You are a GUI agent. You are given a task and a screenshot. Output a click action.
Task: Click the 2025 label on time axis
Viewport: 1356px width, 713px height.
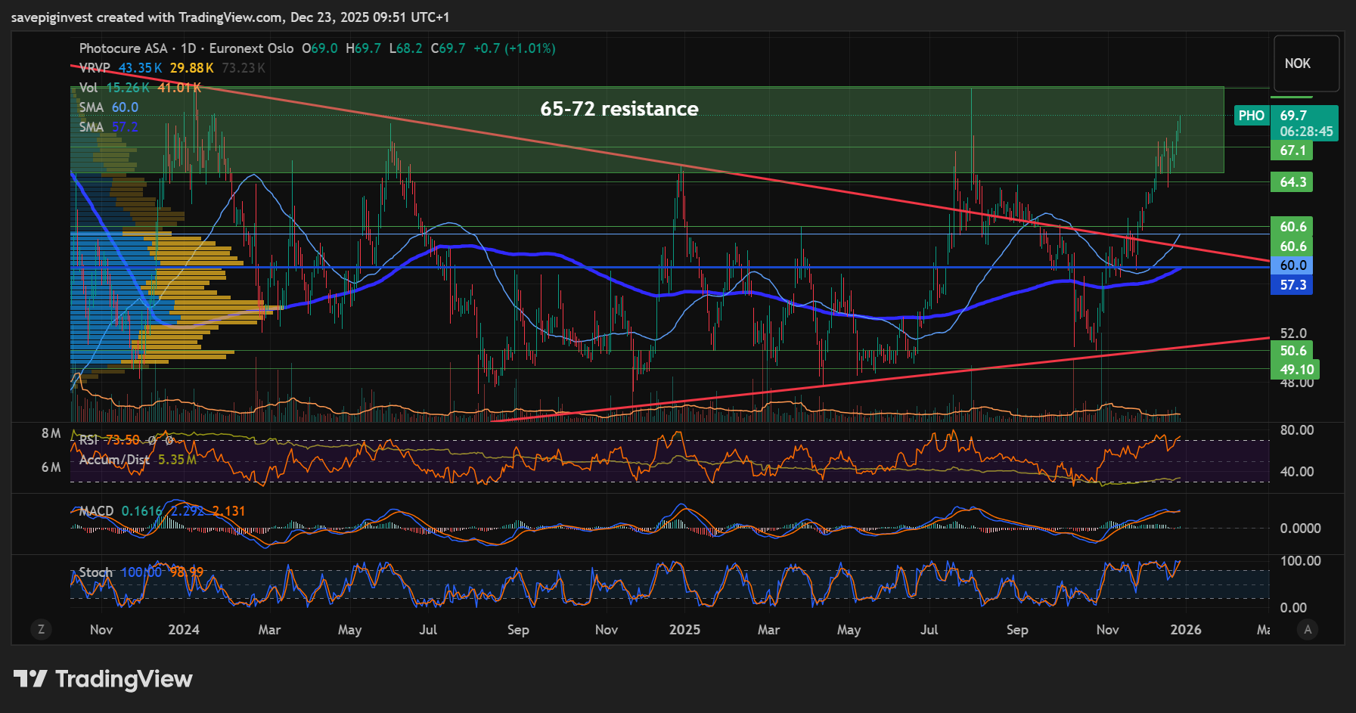(x=684, y=630)
